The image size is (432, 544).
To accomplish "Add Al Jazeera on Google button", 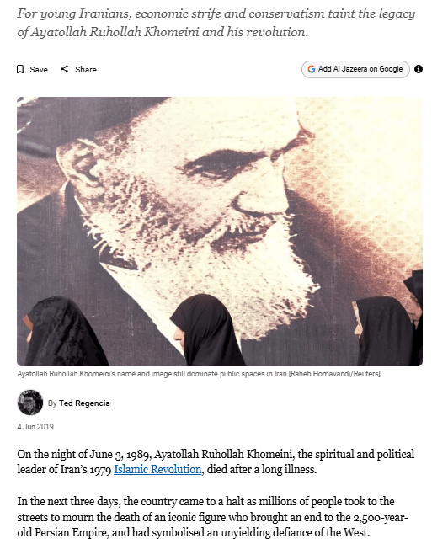I will tap(355, 69).
